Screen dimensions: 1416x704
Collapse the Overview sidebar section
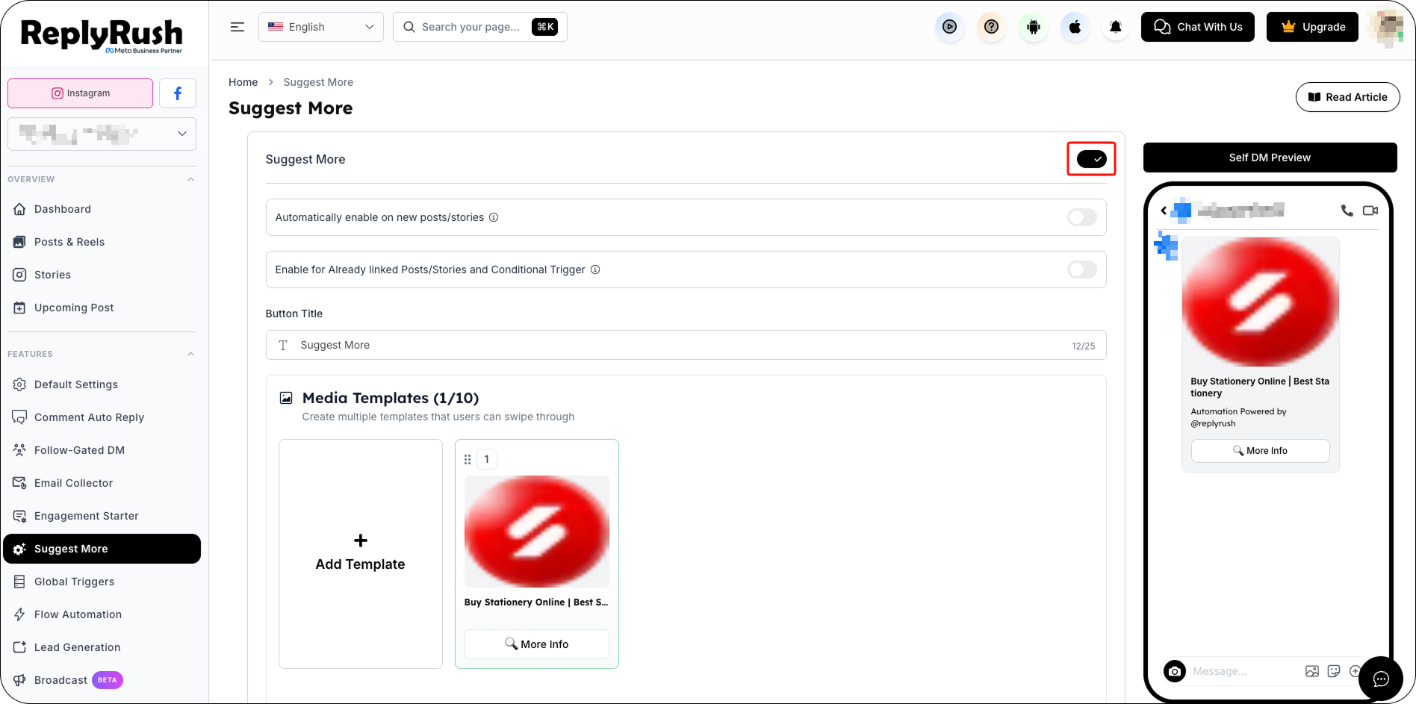click(191, 179)
